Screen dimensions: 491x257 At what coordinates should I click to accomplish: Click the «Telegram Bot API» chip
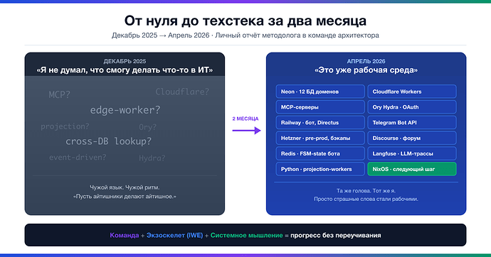[x=412, y=123]
